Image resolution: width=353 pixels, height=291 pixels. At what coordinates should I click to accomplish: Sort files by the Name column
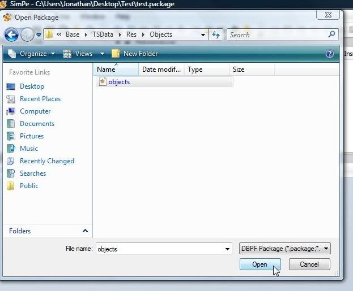click(116, 70)
